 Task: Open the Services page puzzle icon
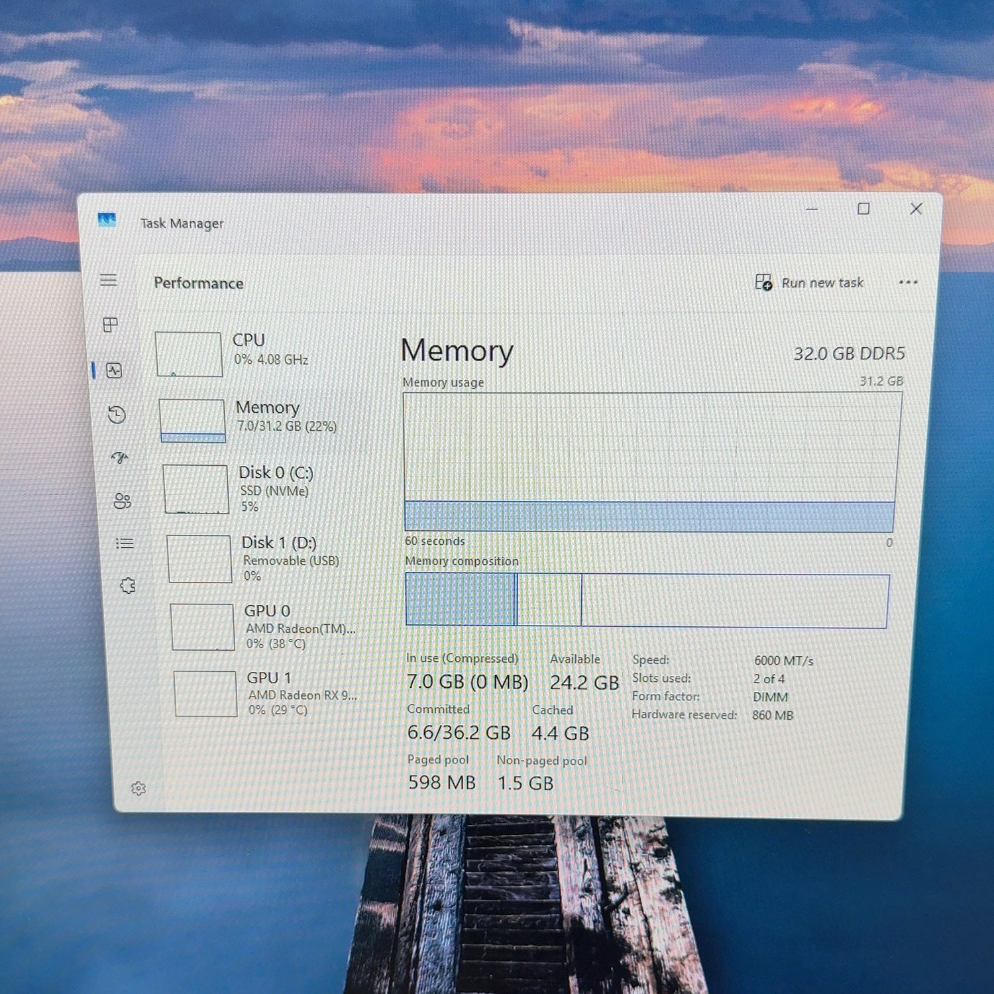(x=128, y=586)
